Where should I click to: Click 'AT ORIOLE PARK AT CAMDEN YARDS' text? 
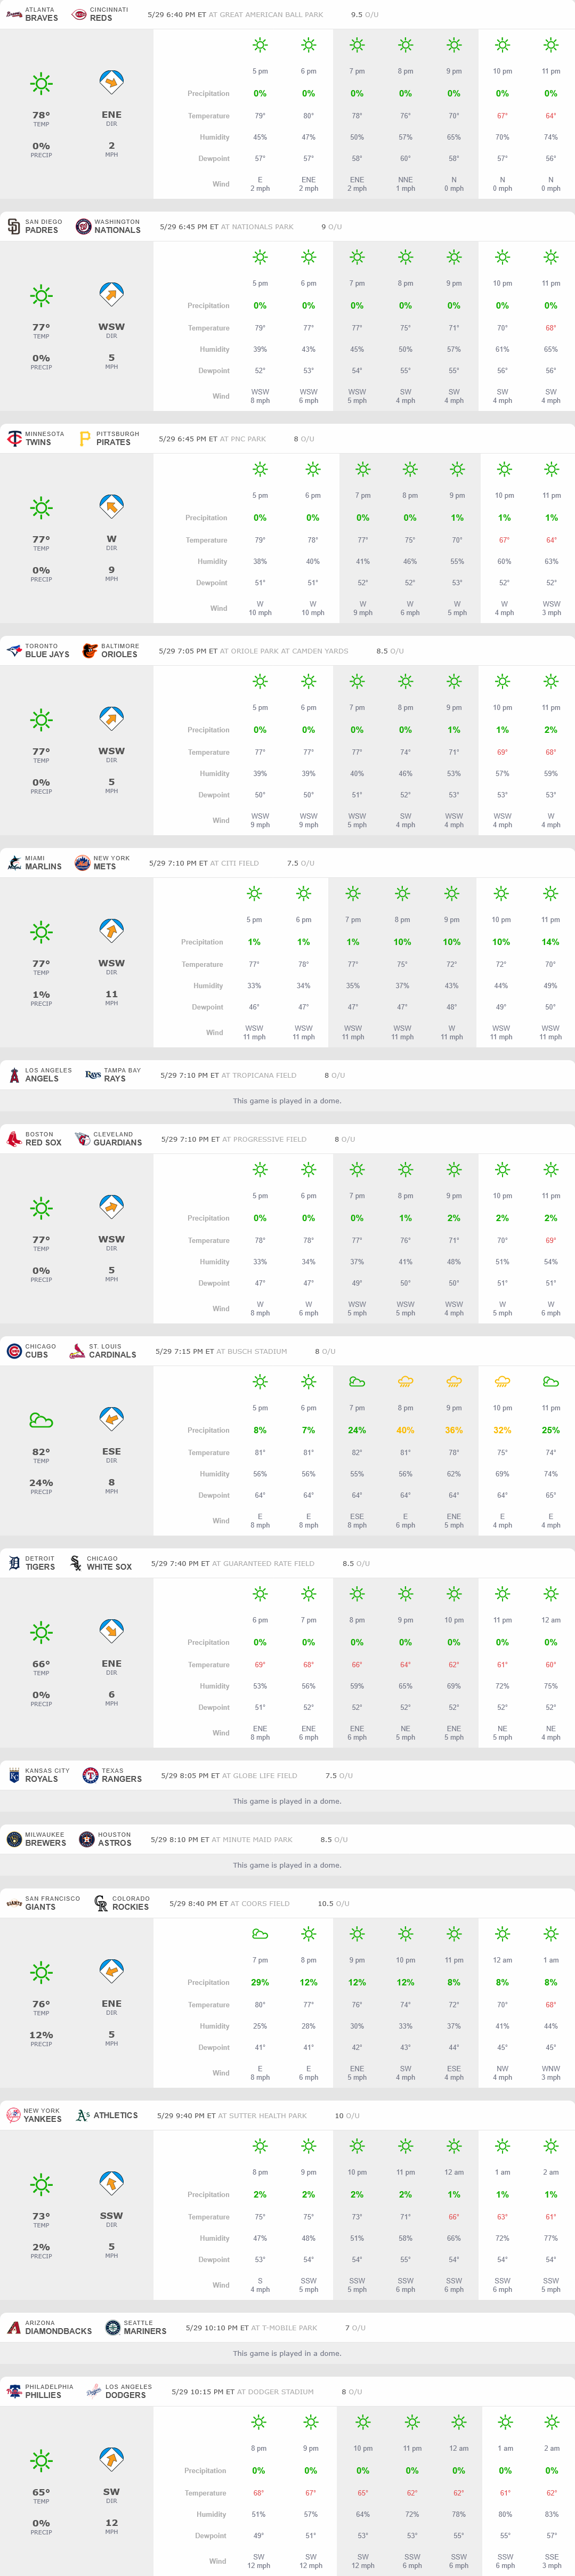pyautogui.click(x=284, y=651)
